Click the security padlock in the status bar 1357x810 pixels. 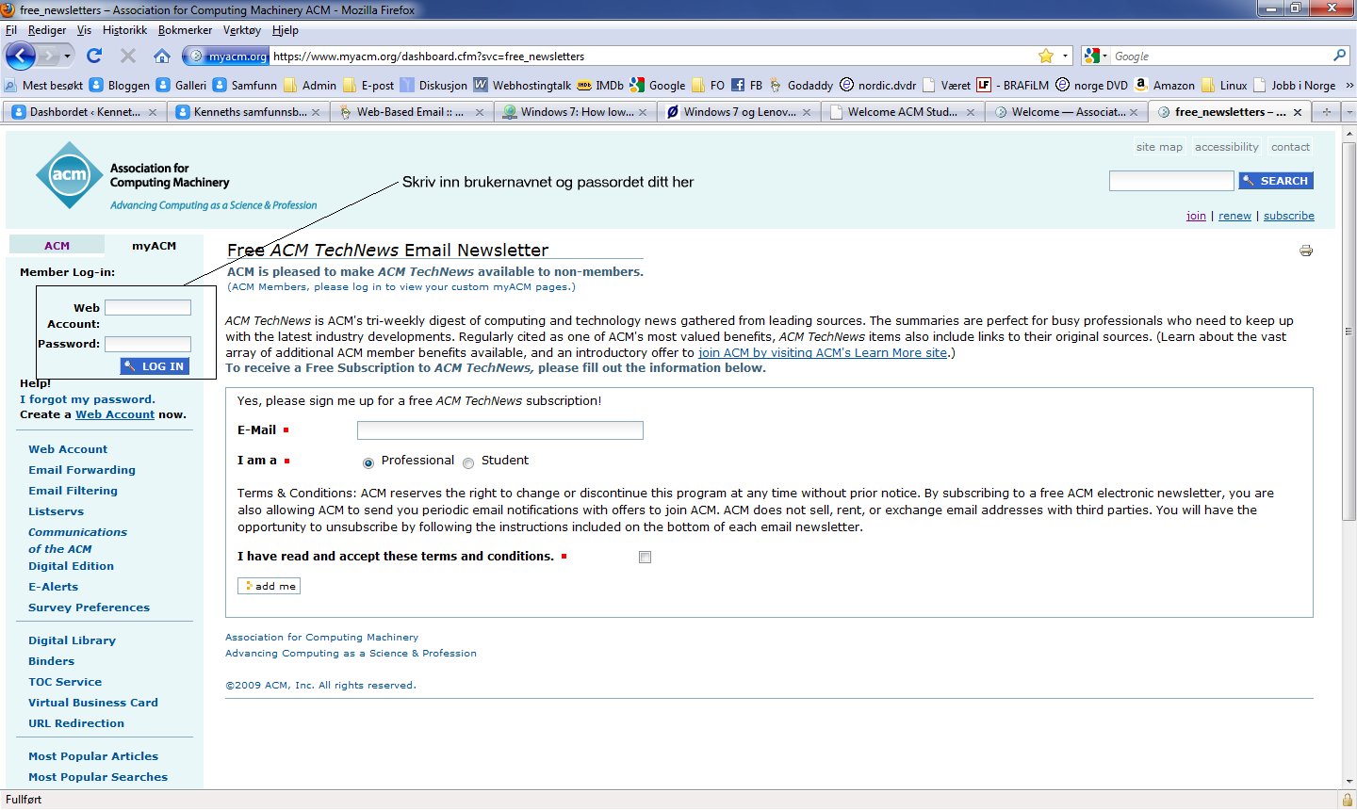coord(1347,800)
